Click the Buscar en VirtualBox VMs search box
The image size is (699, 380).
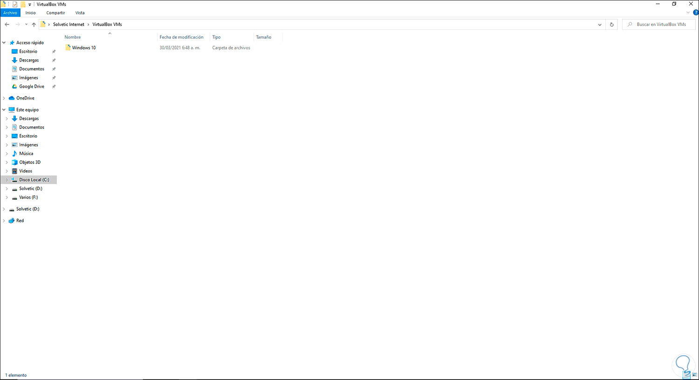click(x=658, y=24)
